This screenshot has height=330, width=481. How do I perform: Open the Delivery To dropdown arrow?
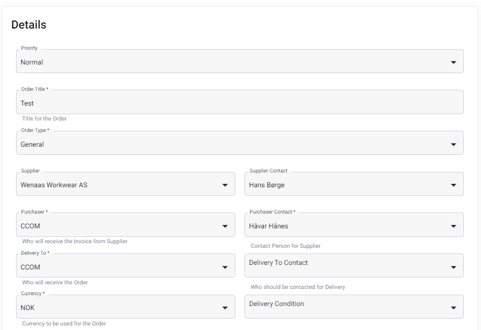tap(225, 267)
